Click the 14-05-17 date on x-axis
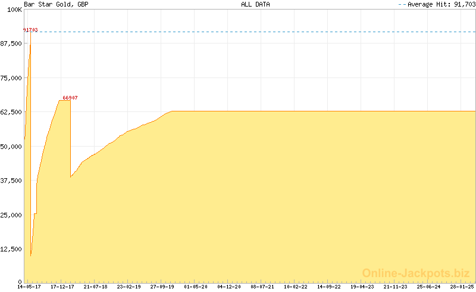476x292 pixels. [29, 287]
